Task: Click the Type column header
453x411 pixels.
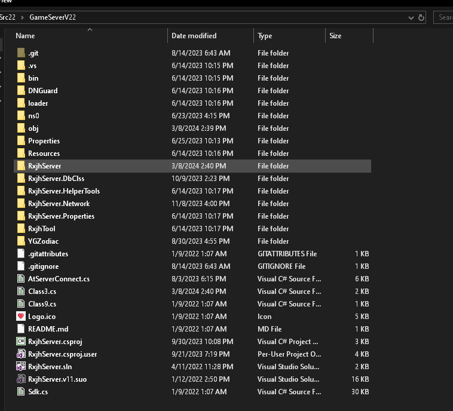Action: [265, 36]
